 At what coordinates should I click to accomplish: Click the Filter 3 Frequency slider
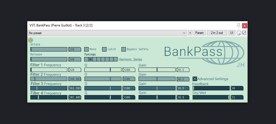click(x=49, y=88)
